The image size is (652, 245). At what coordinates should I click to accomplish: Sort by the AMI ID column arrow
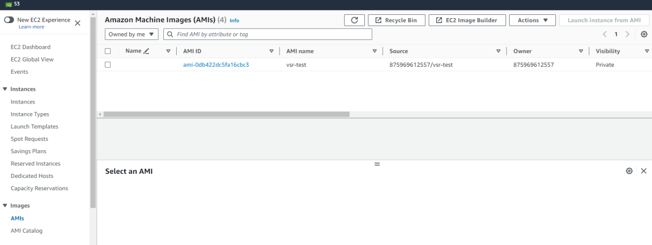click(271, 51)
